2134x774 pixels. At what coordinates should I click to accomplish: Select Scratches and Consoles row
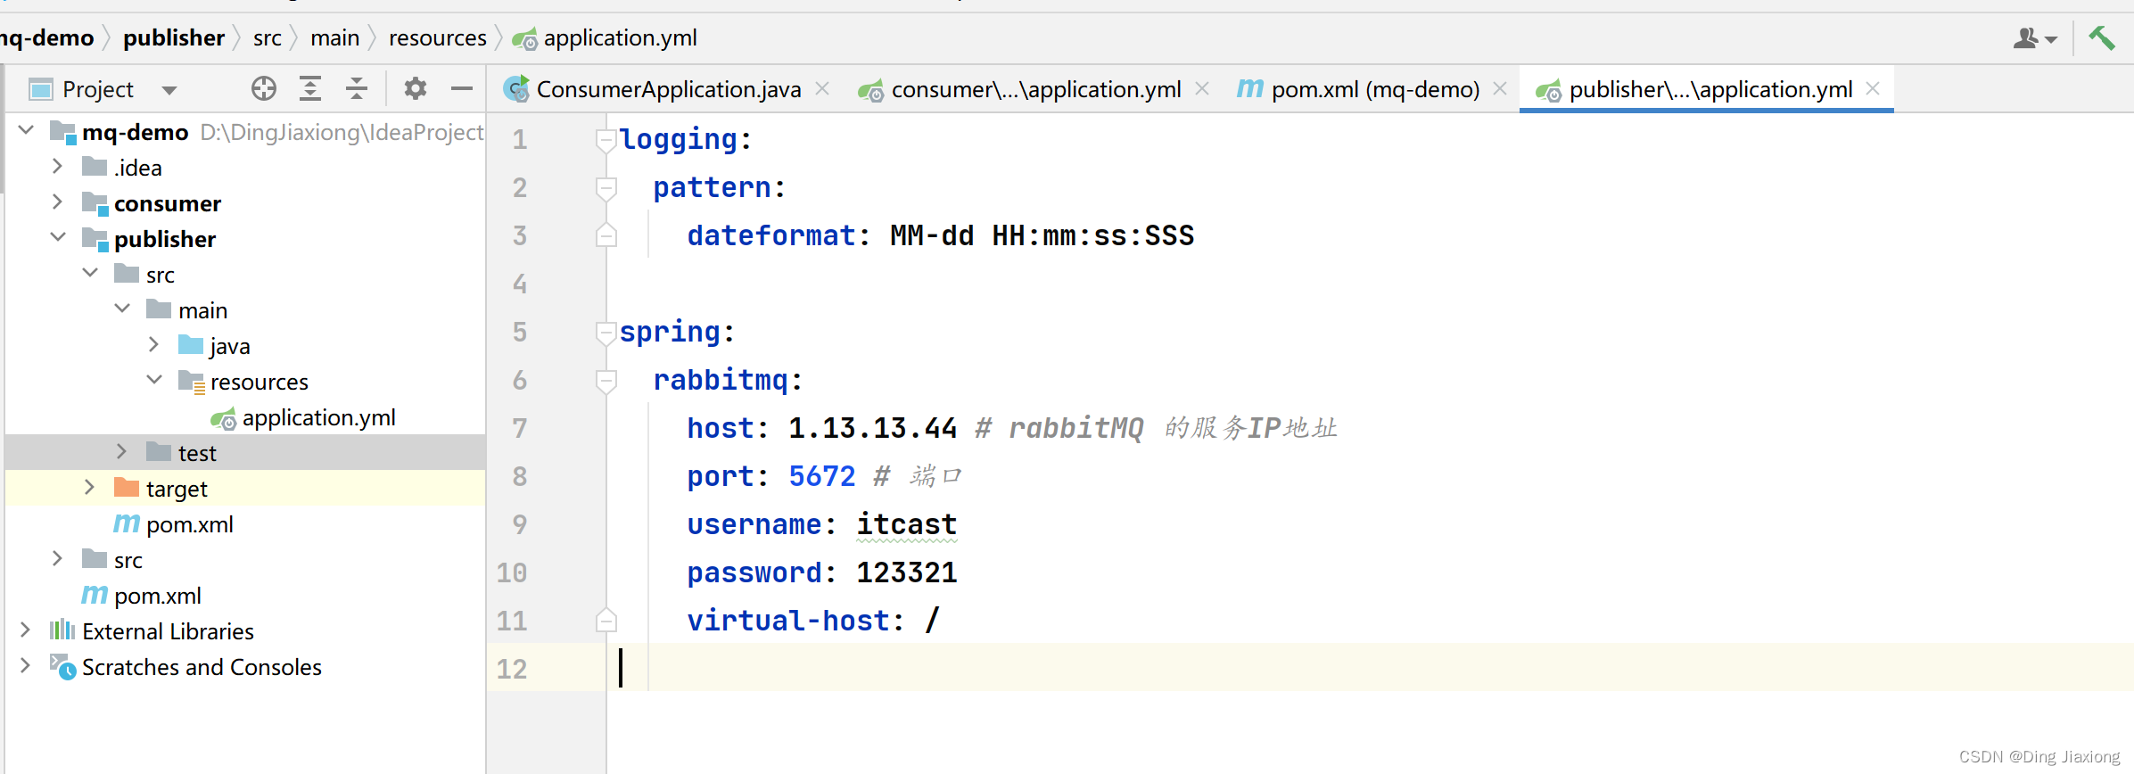[245, 666]
